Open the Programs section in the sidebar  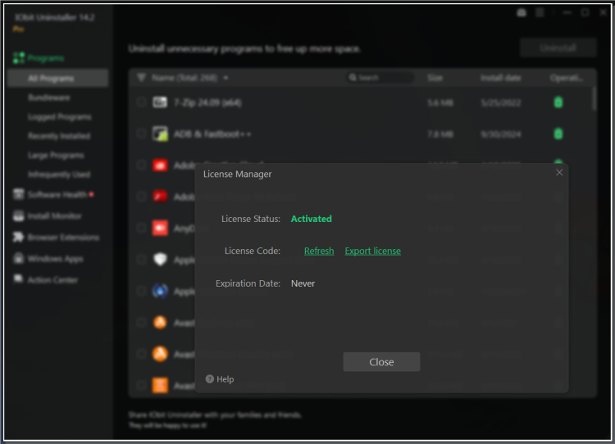coord(39,58)
